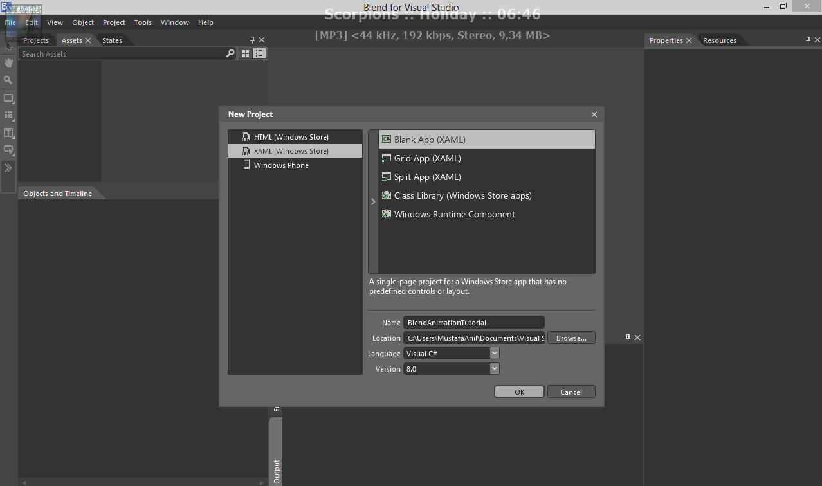Select the Pan hand tool
Viewport: 822px width, 486px height.
[8, 63]
